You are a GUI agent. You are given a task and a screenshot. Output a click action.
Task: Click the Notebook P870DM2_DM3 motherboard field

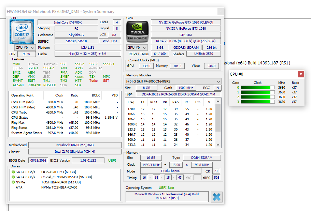click(75, 145)
